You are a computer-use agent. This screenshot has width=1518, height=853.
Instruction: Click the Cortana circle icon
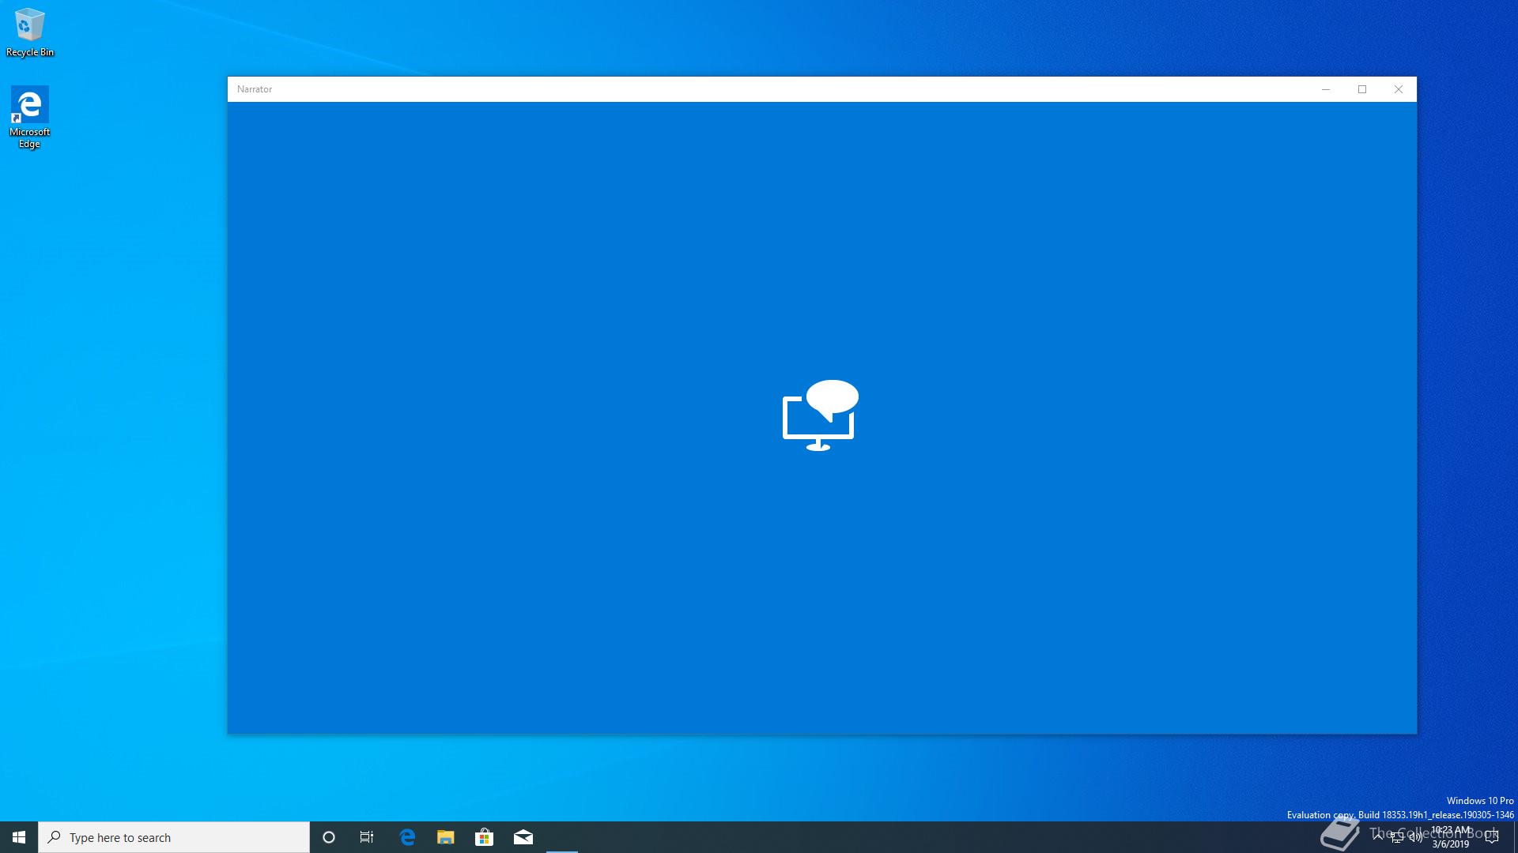pos(329,837)
